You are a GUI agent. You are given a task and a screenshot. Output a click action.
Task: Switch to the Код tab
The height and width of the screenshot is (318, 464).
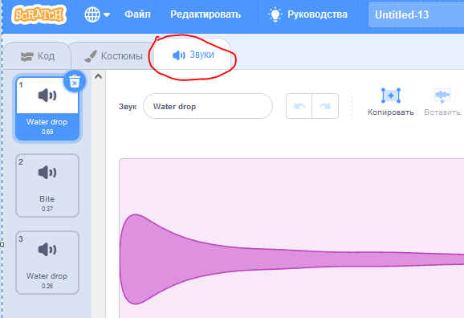[x=38, y=56]
